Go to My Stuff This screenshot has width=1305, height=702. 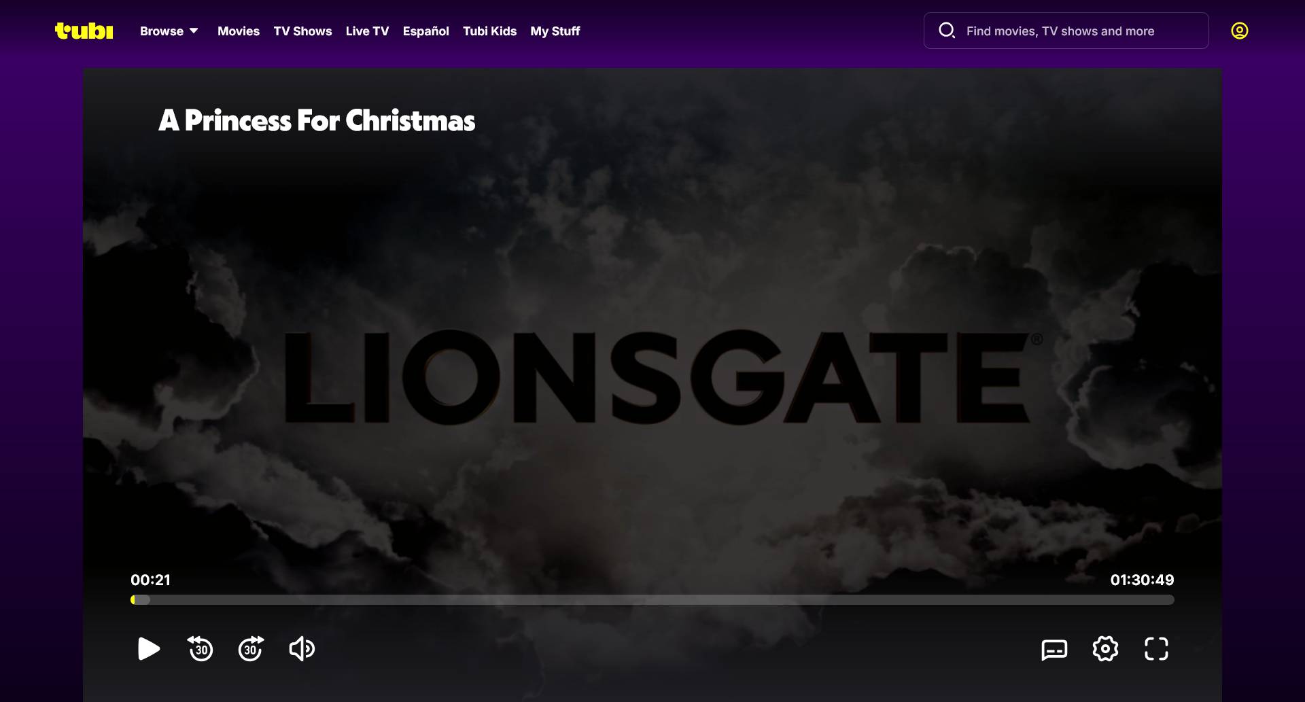point(555,31)
